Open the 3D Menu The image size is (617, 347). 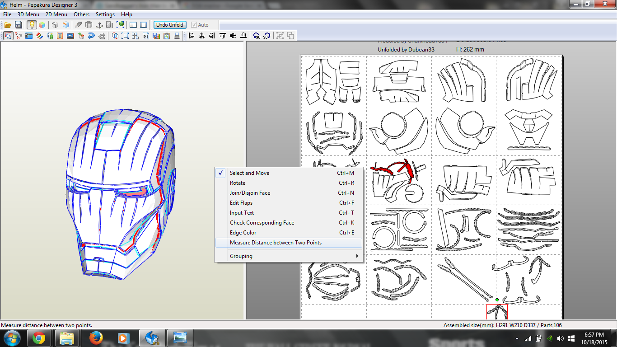pyautogui.click(x=28, y=14)
